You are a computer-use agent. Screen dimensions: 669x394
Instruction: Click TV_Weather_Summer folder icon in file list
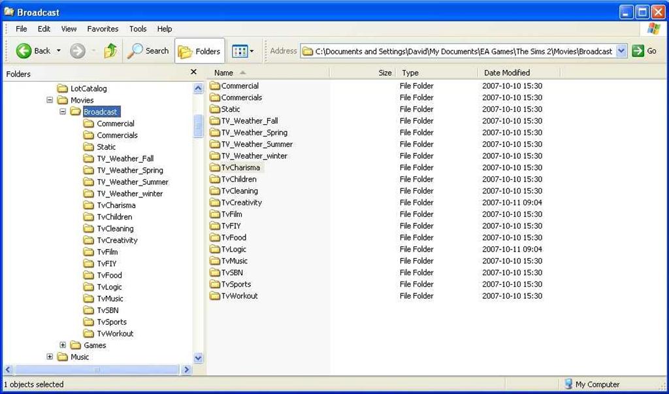(214, 144)
